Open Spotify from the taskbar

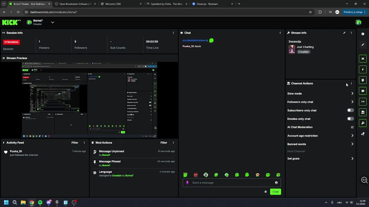point(40,202)
